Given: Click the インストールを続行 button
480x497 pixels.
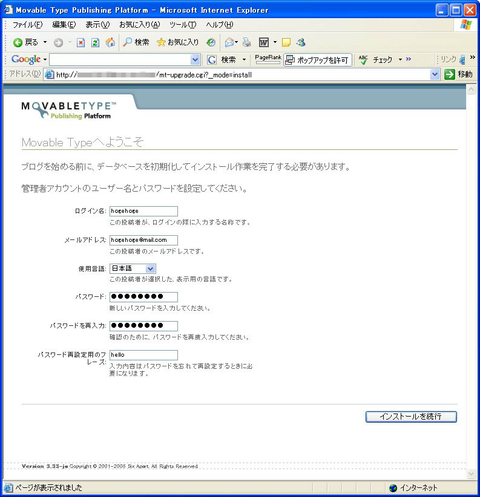Looking at the screenshot, I should coord(411,417).
